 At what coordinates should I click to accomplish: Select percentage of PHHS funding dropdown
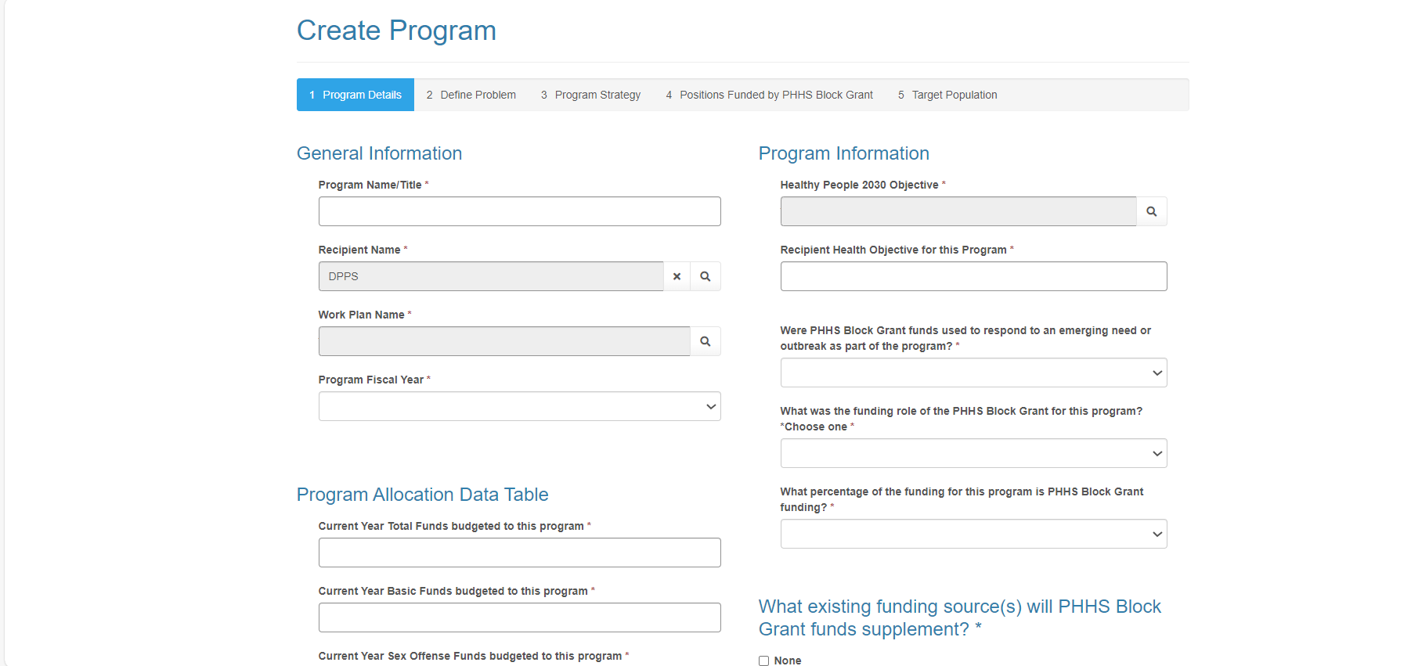click(973, 534)
